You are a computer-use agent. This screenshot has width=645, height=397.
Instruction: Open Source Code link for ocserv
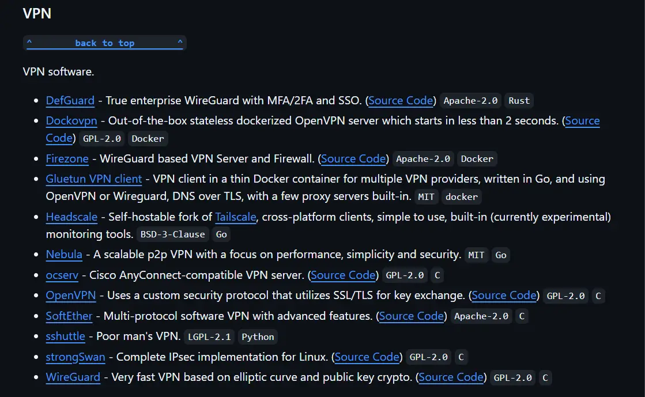click(x=343, y=275)
